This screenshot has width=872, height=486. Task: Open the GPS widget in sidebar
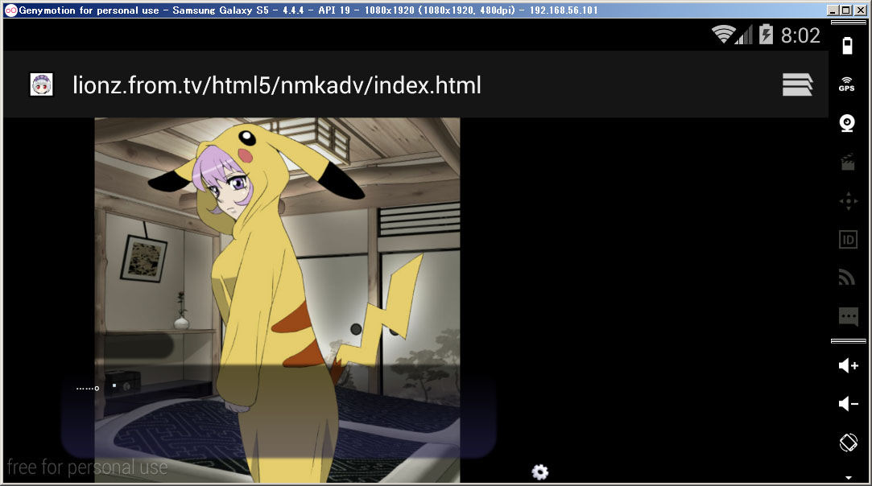click(x=847, y=84)
